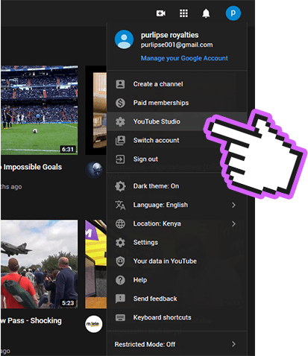Click the 6:31 duration badge
Image resolution: width=308 pixels, height=356 pixels.
coord(68,149)
